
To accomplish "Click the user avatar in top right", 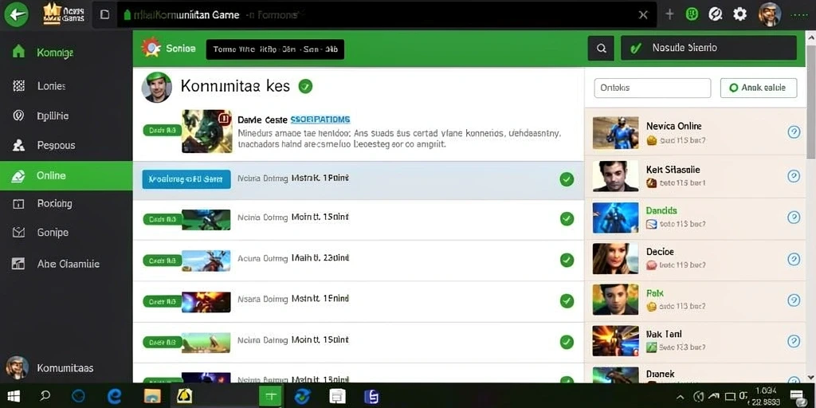I will click(770, 14).
